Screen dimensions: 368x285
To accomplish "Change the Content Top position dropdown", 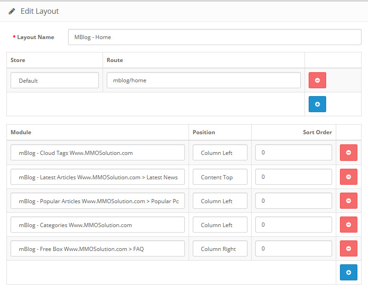I will tap(220, 177).
